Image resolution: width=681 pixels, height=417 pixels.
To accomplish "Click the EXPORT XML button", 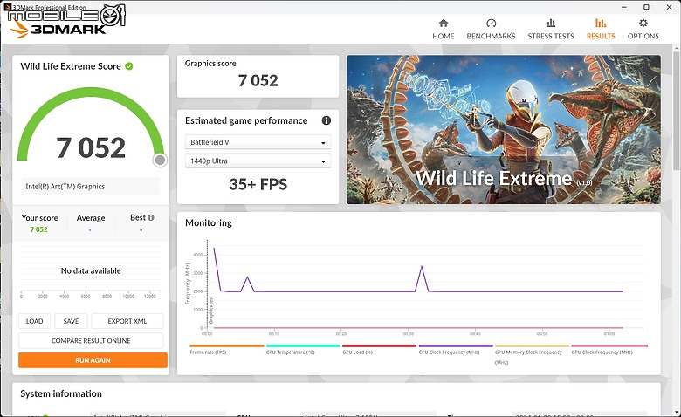I will click(127, 321).
